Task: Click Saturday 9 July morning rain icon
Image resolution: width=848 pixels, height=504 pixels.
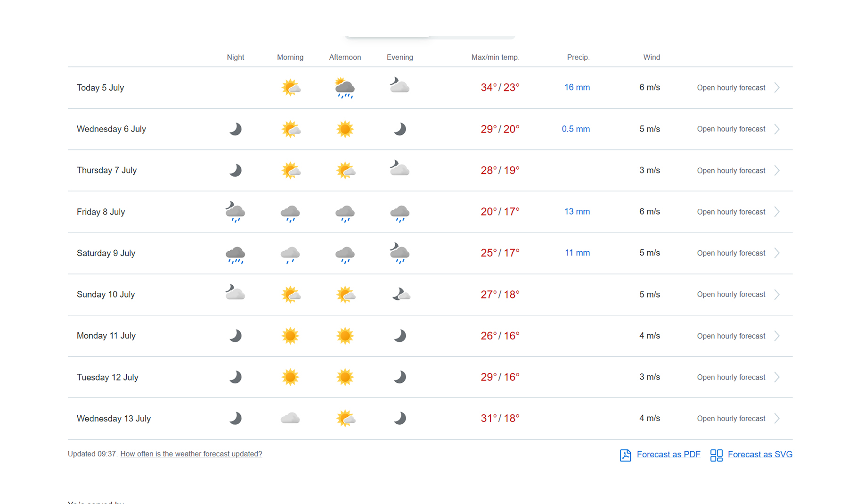Action: [x=290, y=254]
